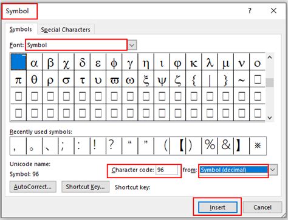Select the iota ι symbol

[162, 62]
